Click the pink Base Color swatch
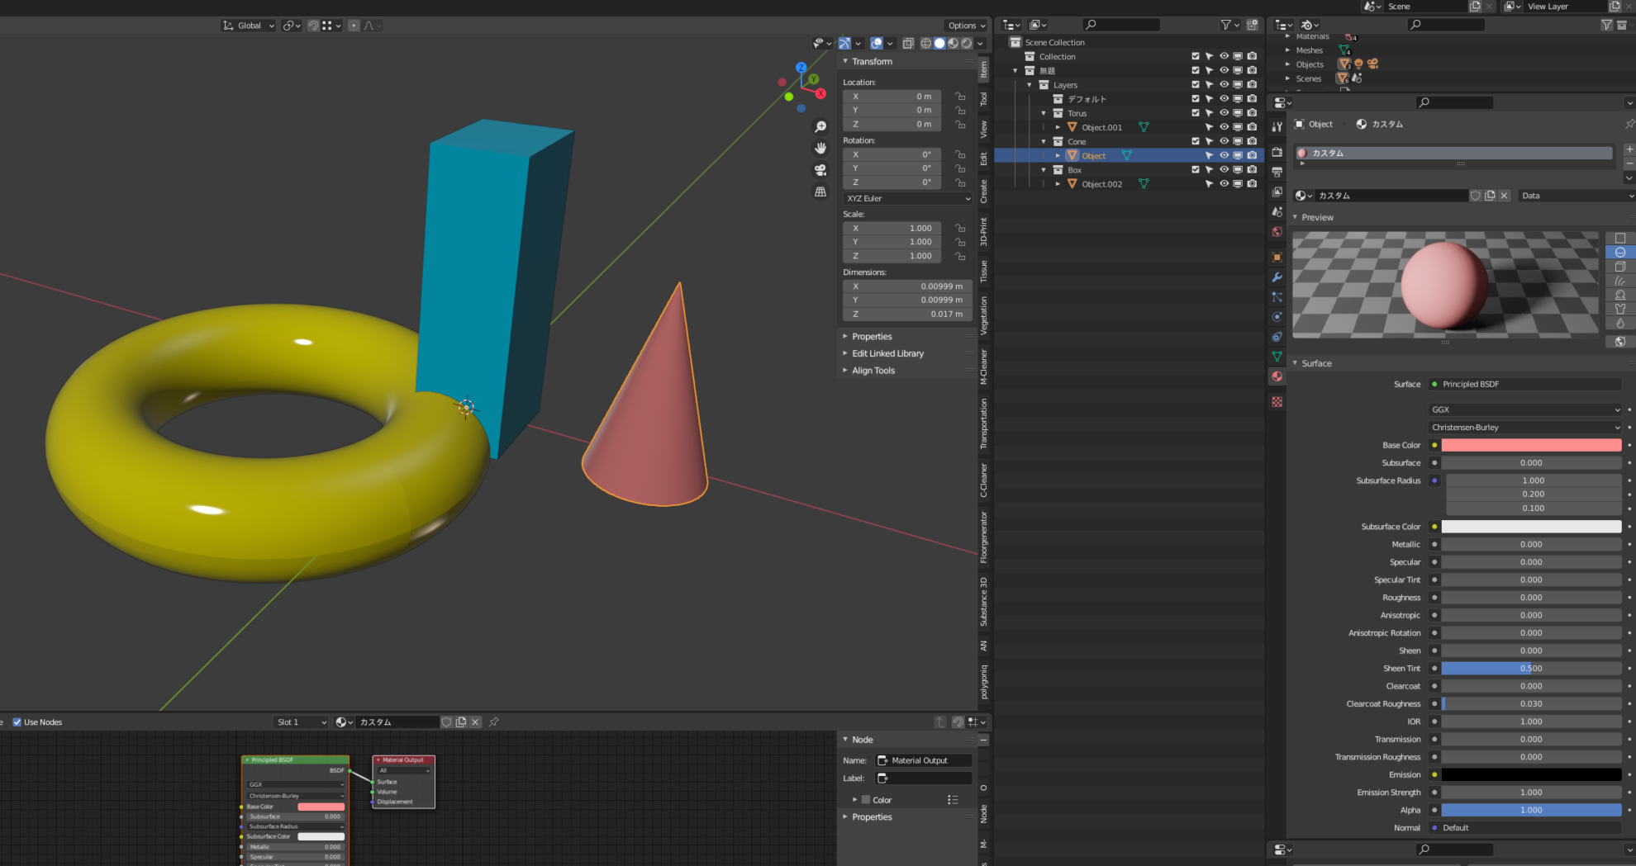The height and width of the screenshot is (866, 1636). tap(1531, 445)
